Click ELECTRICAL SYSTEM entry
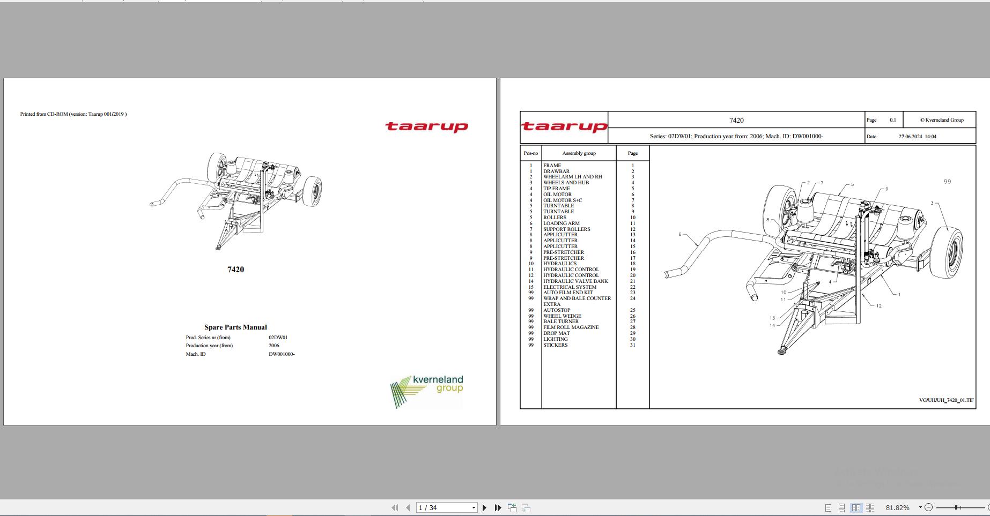990x516 pixels. click(570, 287)
